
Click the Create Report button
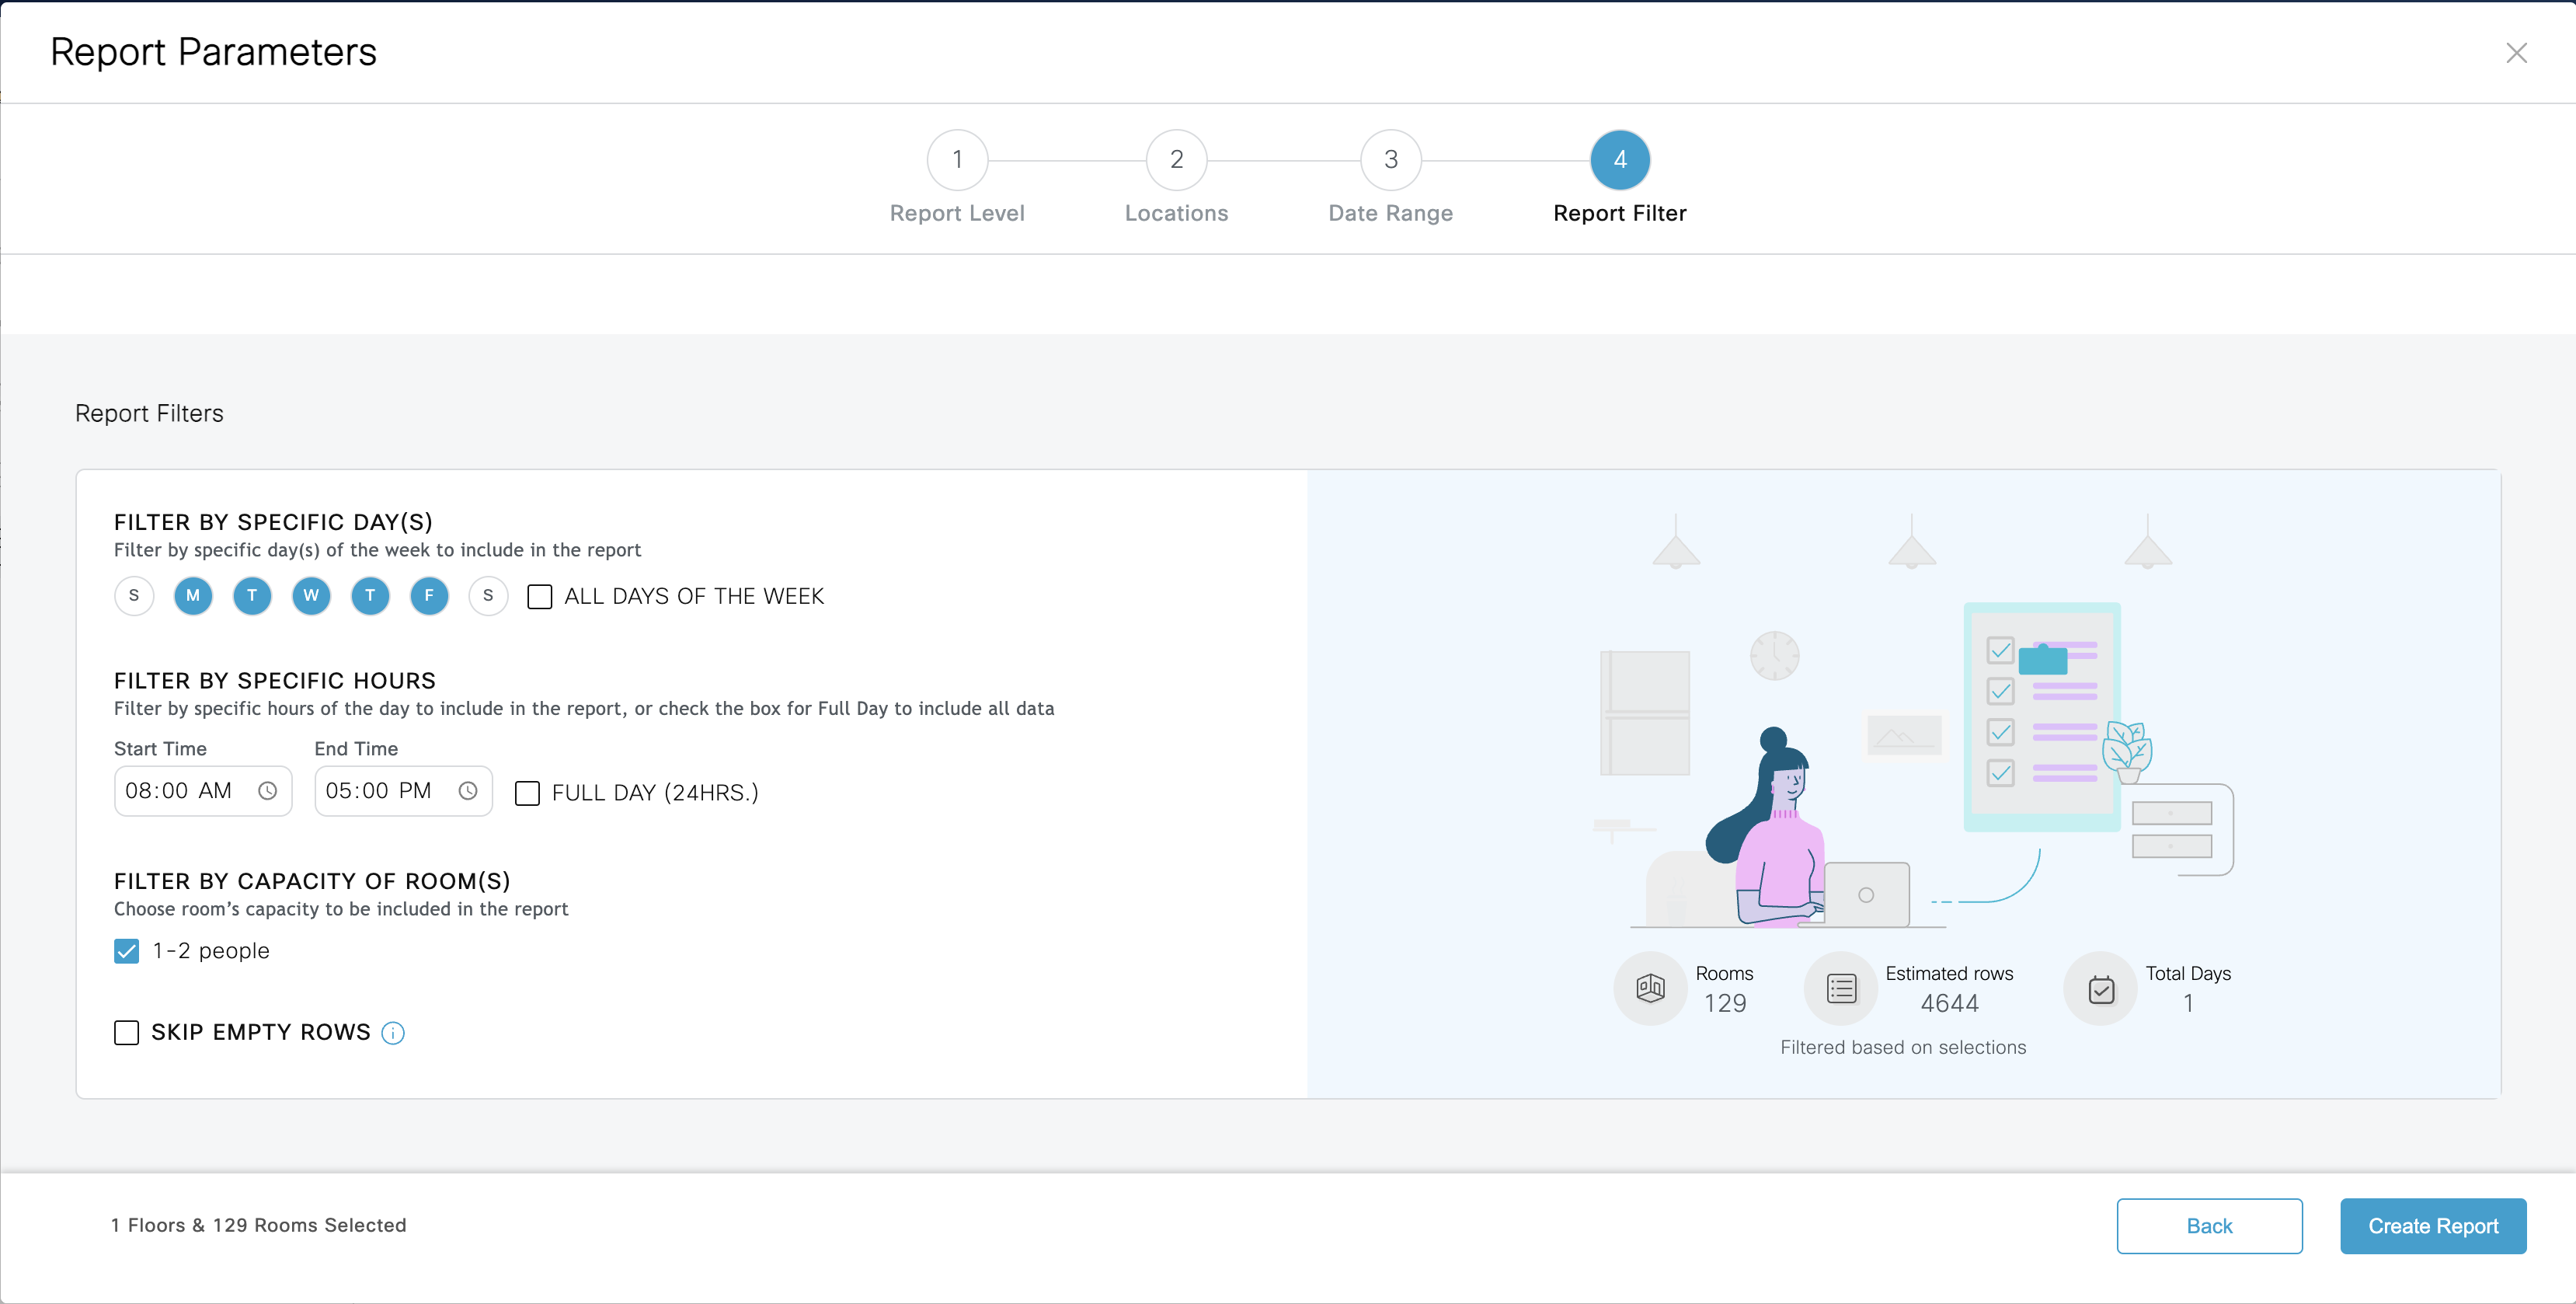(x=2432, y=1226)
